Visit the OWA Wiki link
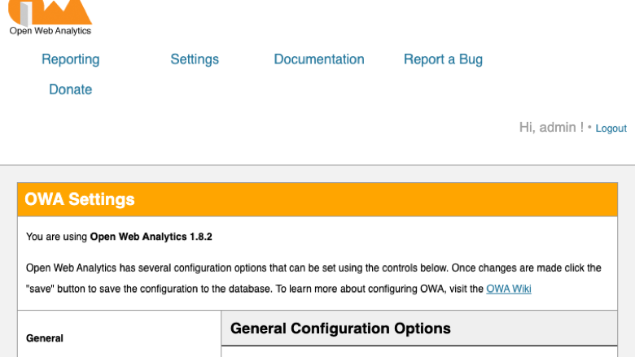 509,289
